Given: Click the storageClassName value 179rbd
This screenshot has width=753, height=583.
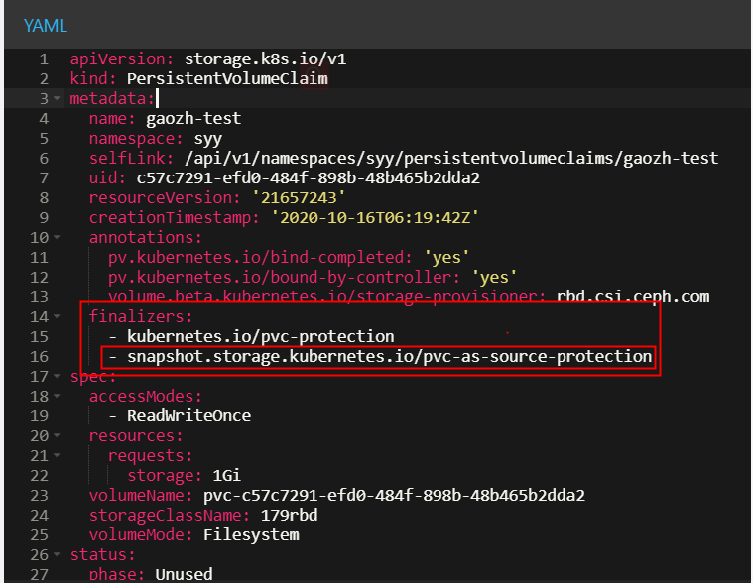Looking at the screenshot, I should [x=289, y=515].
